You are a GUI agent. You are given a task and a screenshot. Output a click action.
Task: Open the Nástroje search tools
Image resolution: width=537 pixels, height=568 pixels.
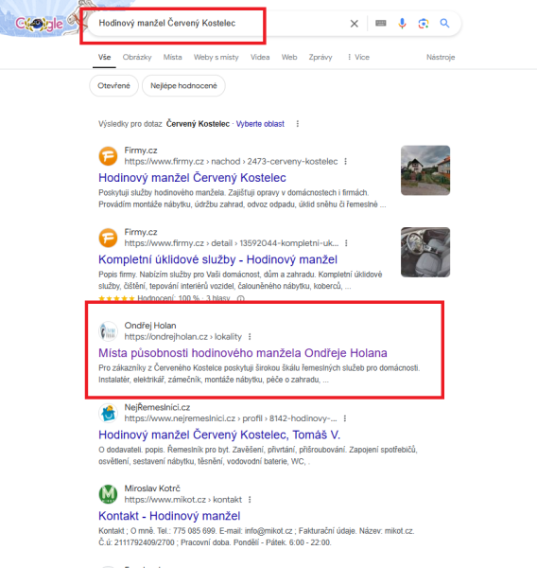(441, 57)
